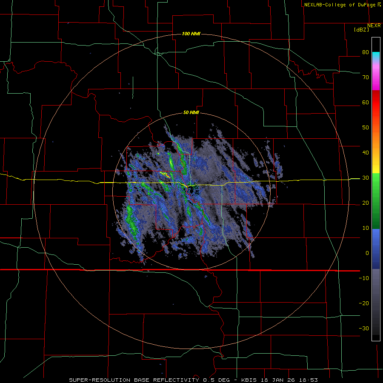Click the -10 value on the dBZ scale

tap(364, 278)
